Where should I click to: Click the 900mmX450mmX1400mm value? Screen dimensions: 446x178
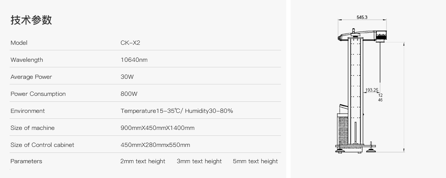click(157, 128)
